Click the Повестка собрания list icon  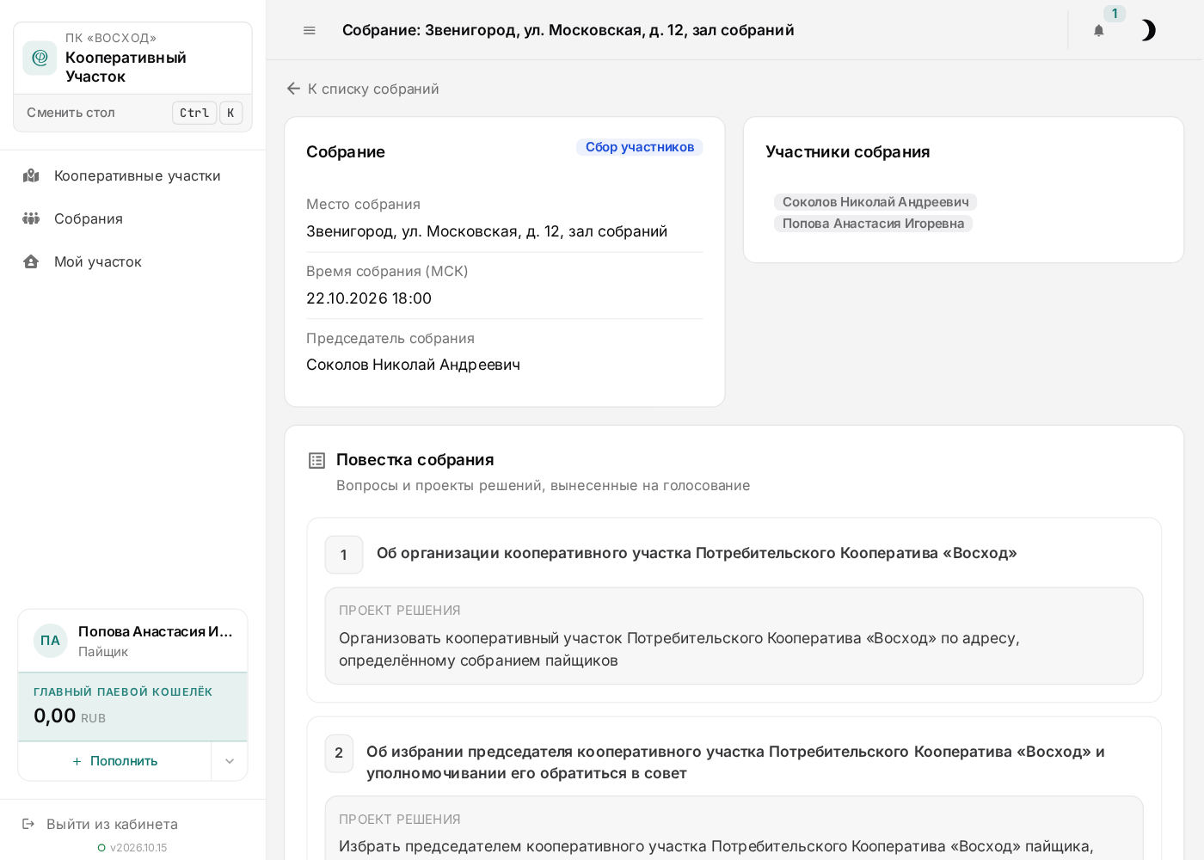pos(316,461)
